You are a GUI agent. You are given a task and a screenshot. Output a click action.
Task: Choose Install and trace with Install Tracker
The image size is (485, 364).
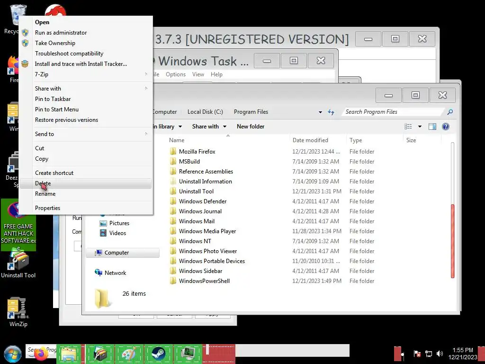click(86, 64)
